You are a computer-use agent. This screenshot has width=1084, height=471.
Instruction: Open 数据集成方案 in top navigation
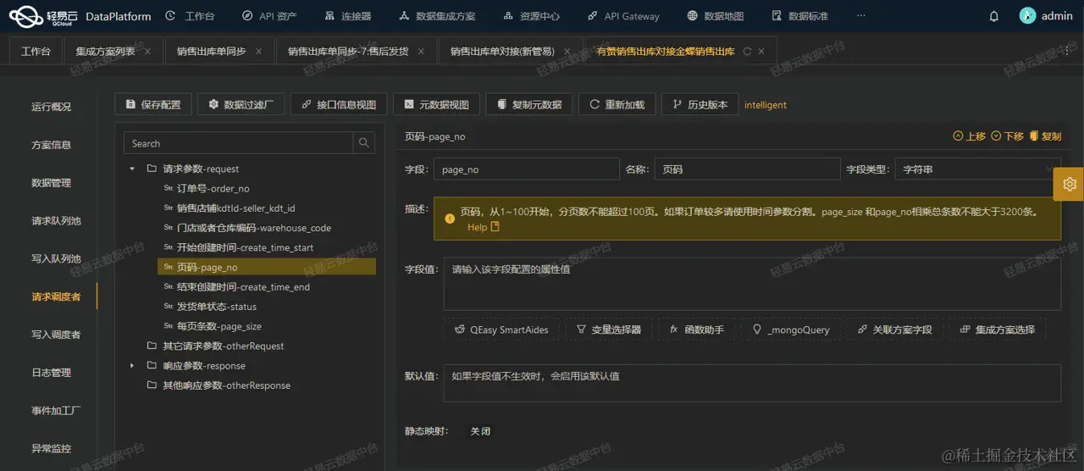436,16
